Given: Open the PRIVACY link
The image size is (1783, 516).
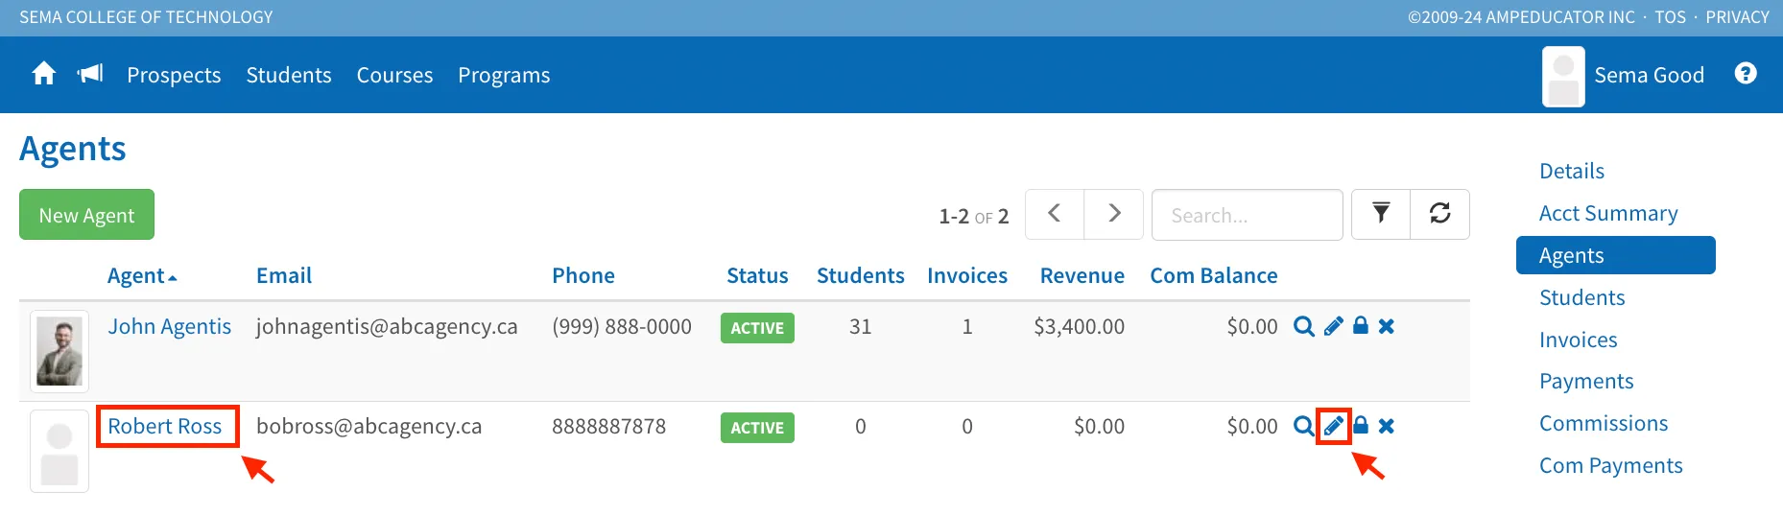Looking at the screenshot, I should pos(1737,17).
